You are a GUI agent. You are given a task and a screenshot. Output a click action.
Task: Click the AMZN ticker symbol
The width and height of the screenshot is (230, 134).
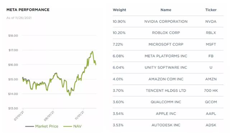[211, 79]
